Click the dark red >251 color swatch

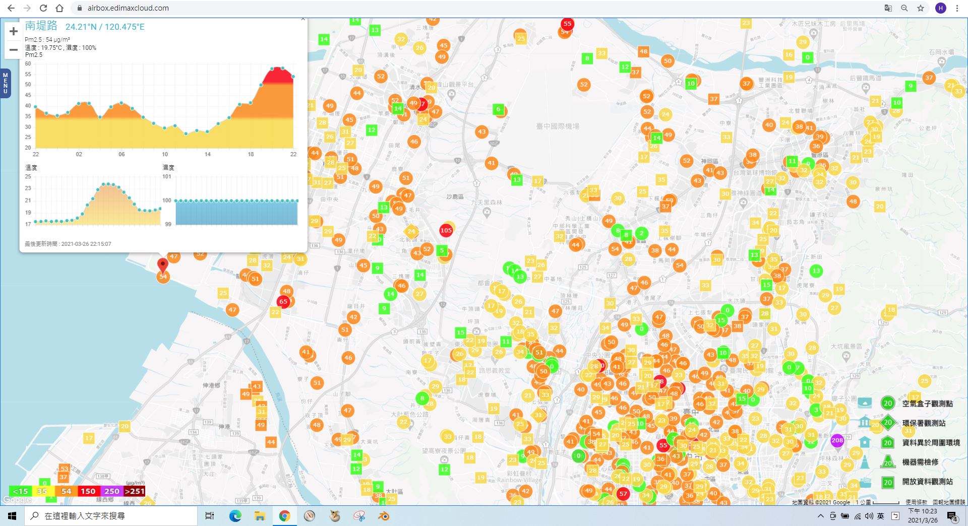(x=135, y=491)
